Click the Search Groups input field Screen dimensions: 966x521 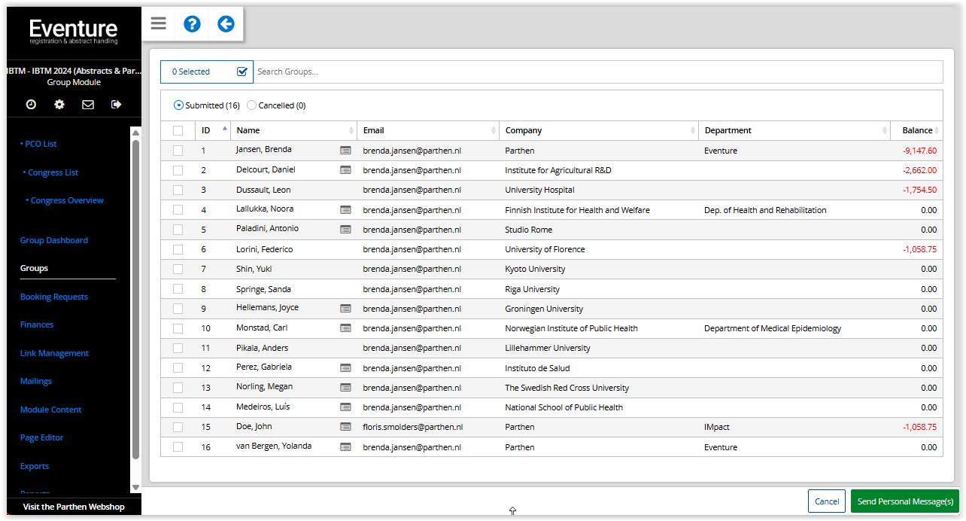[598, 72]
